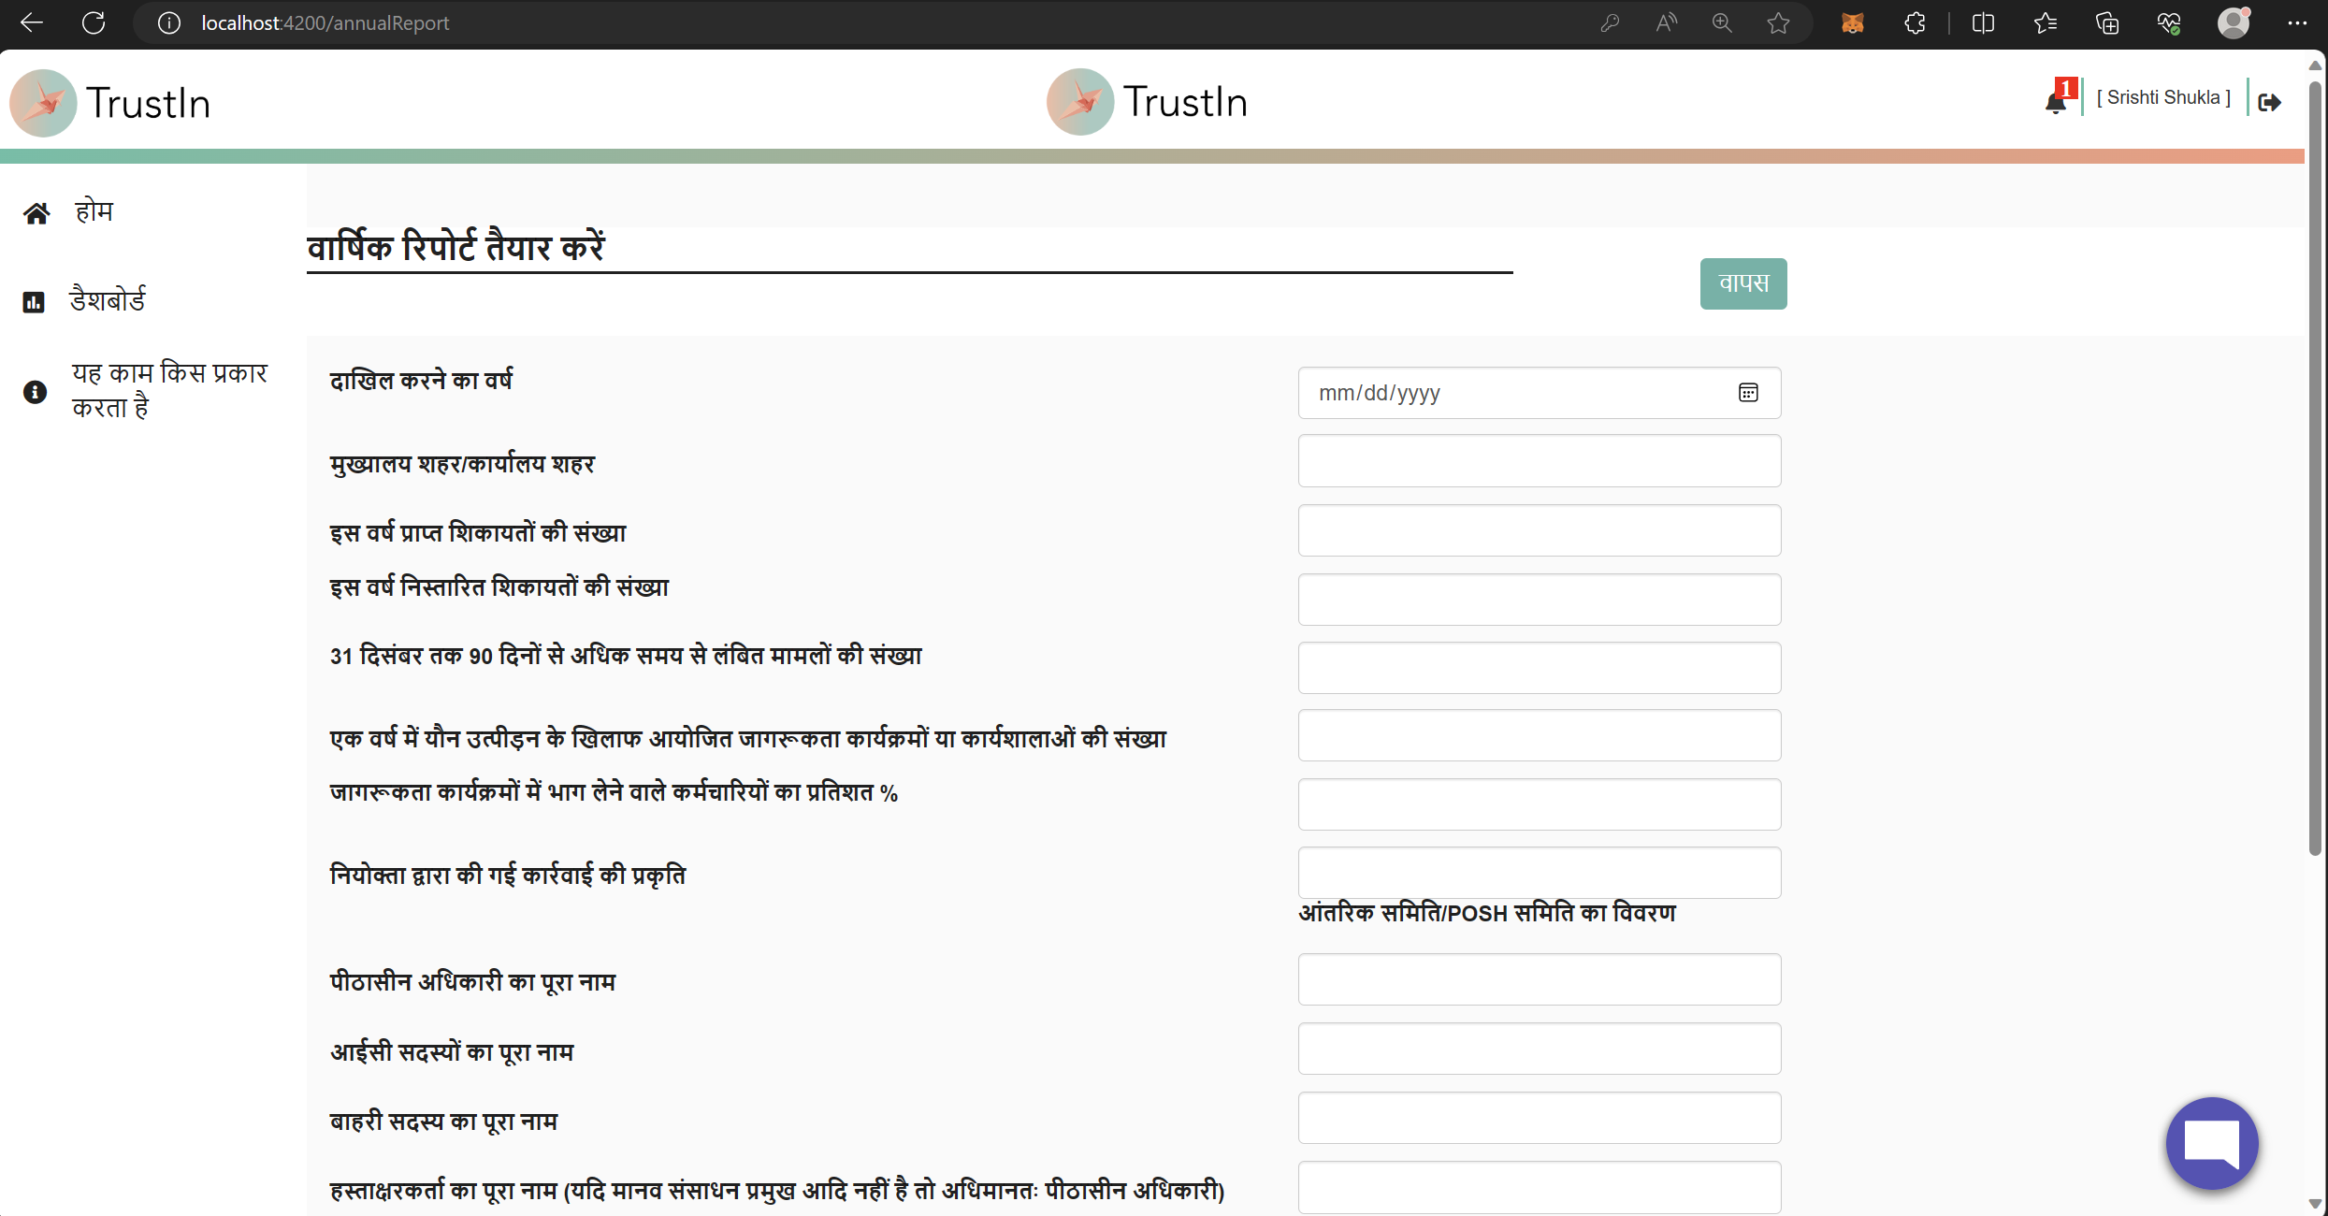The width and height of the screenshot is (2328, 1216).
Task: Log out using the exit icon
Action: [2271, 102]
